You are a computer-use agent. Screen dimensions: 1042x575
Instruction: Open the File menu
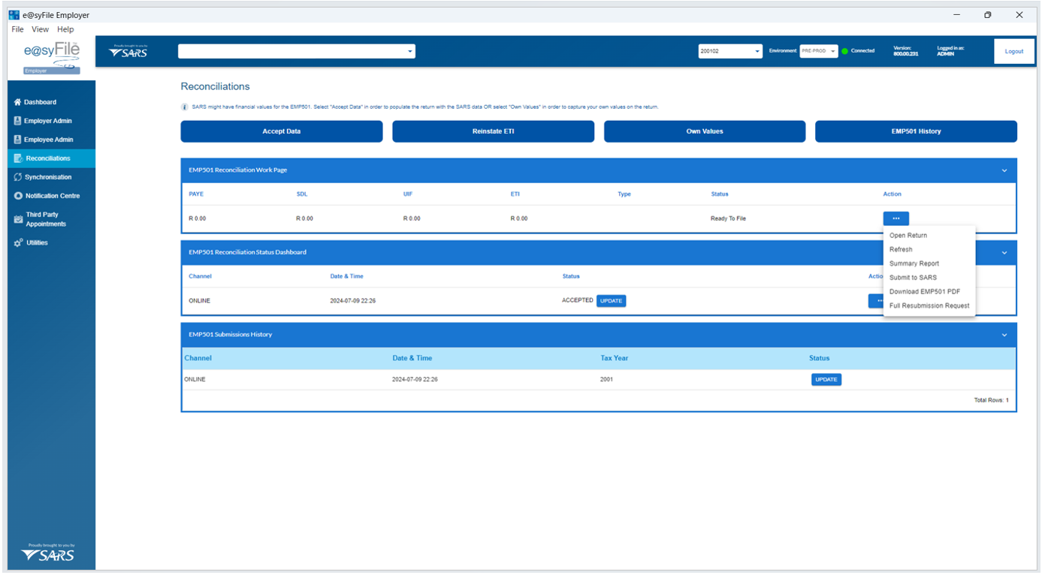tap(17, 29)
